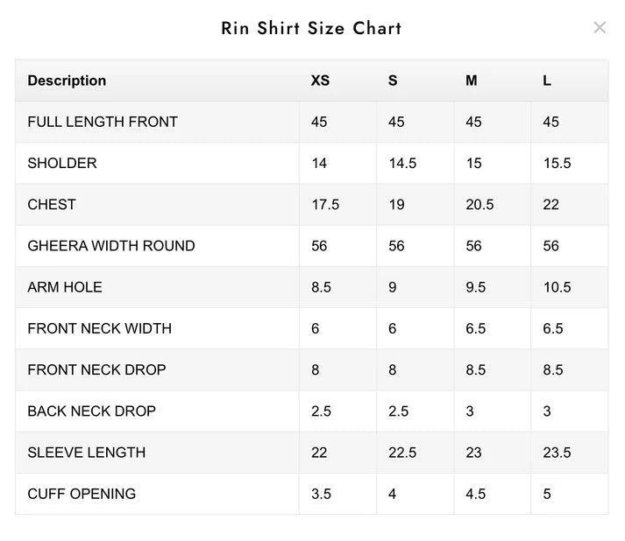Click the FRONT NECK DROP row label
Viewport: 625px width, 541px height.
coord(96,370)
